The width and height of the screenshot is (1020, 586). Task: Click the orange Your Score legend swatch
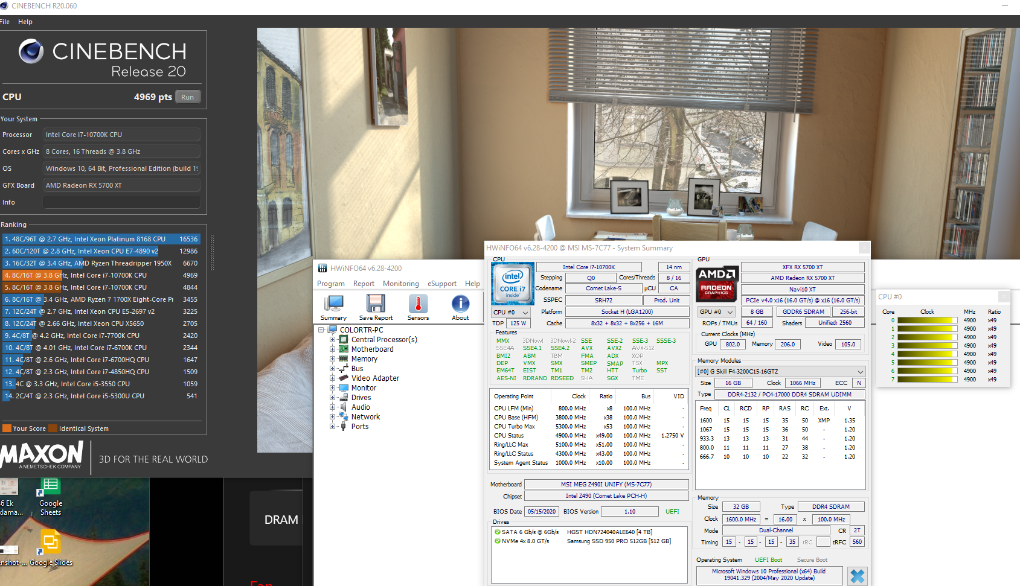pos(7,428)
